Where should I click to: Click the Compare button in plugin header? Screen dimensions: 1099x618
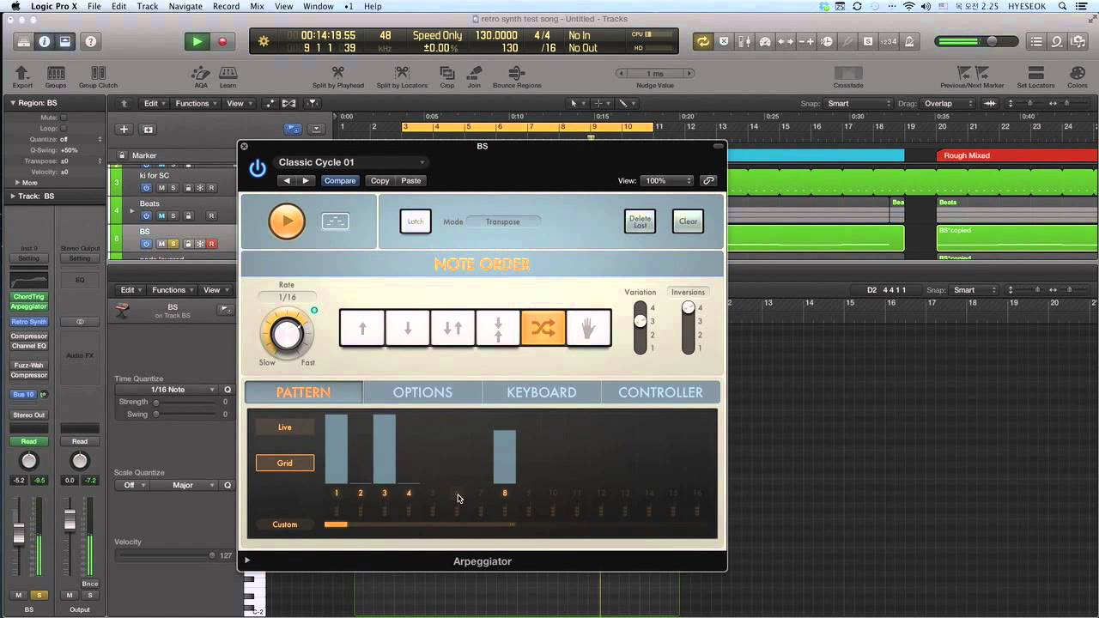(x=340, y=181)
